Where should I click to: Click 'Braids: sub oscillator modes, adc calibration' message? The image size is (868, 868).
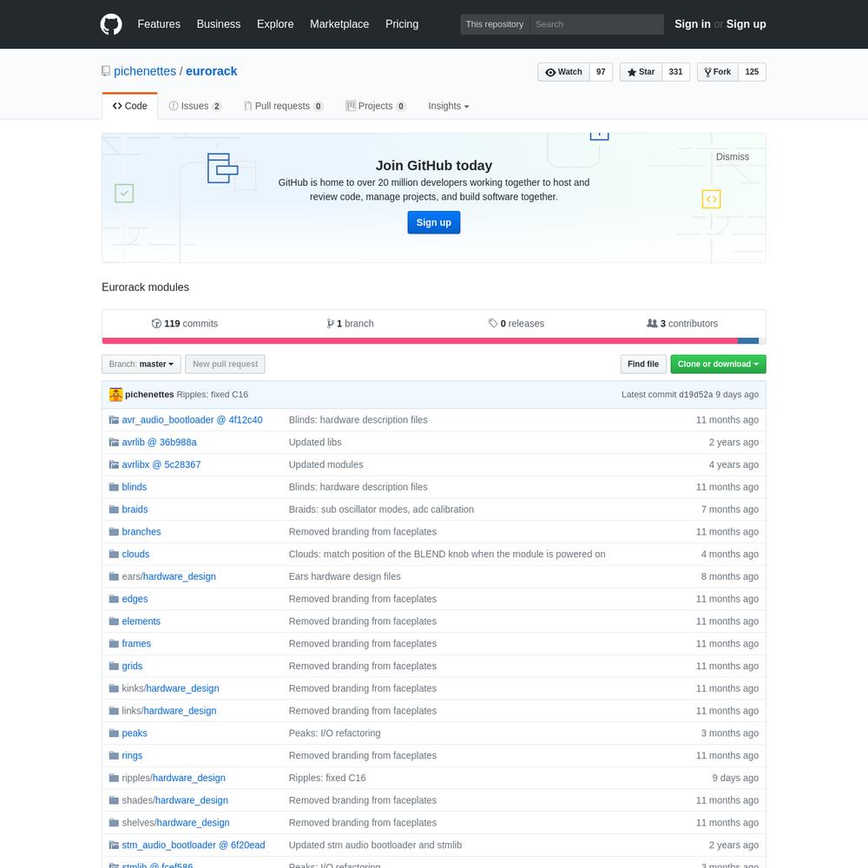381,510
